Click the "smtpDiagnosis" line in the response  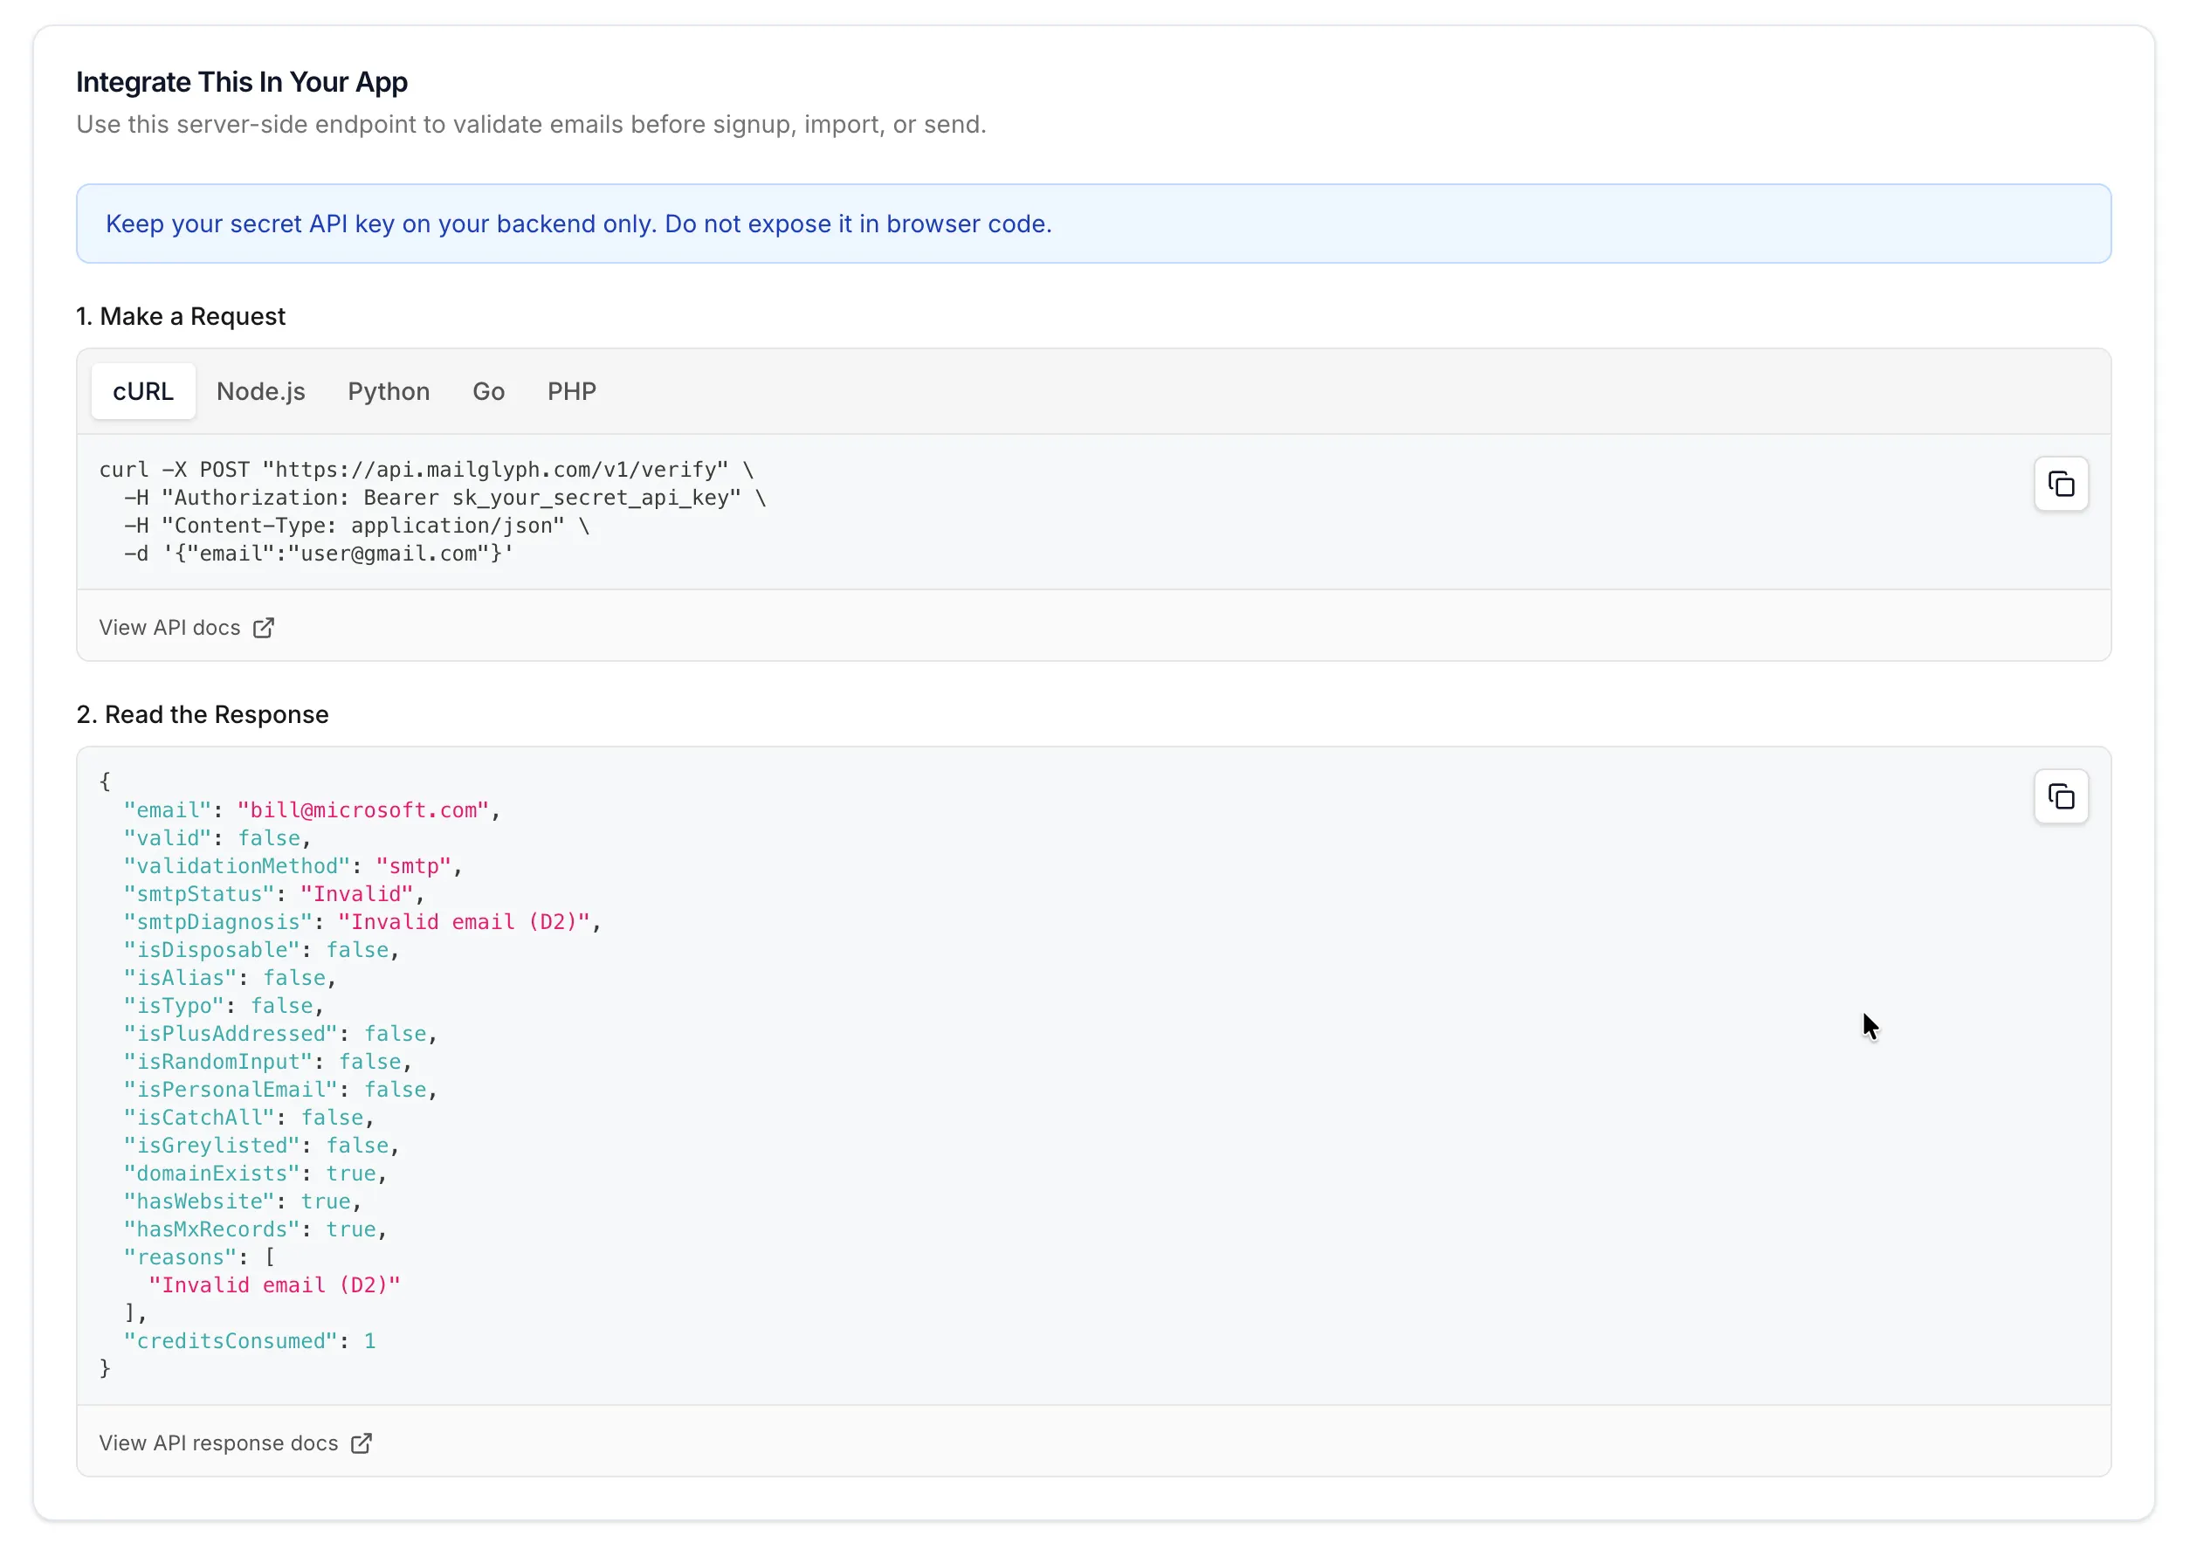click(x=362, y=922)
